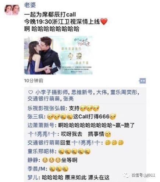
Task: Select commenter 季晨/M
Action: point(36,169)
